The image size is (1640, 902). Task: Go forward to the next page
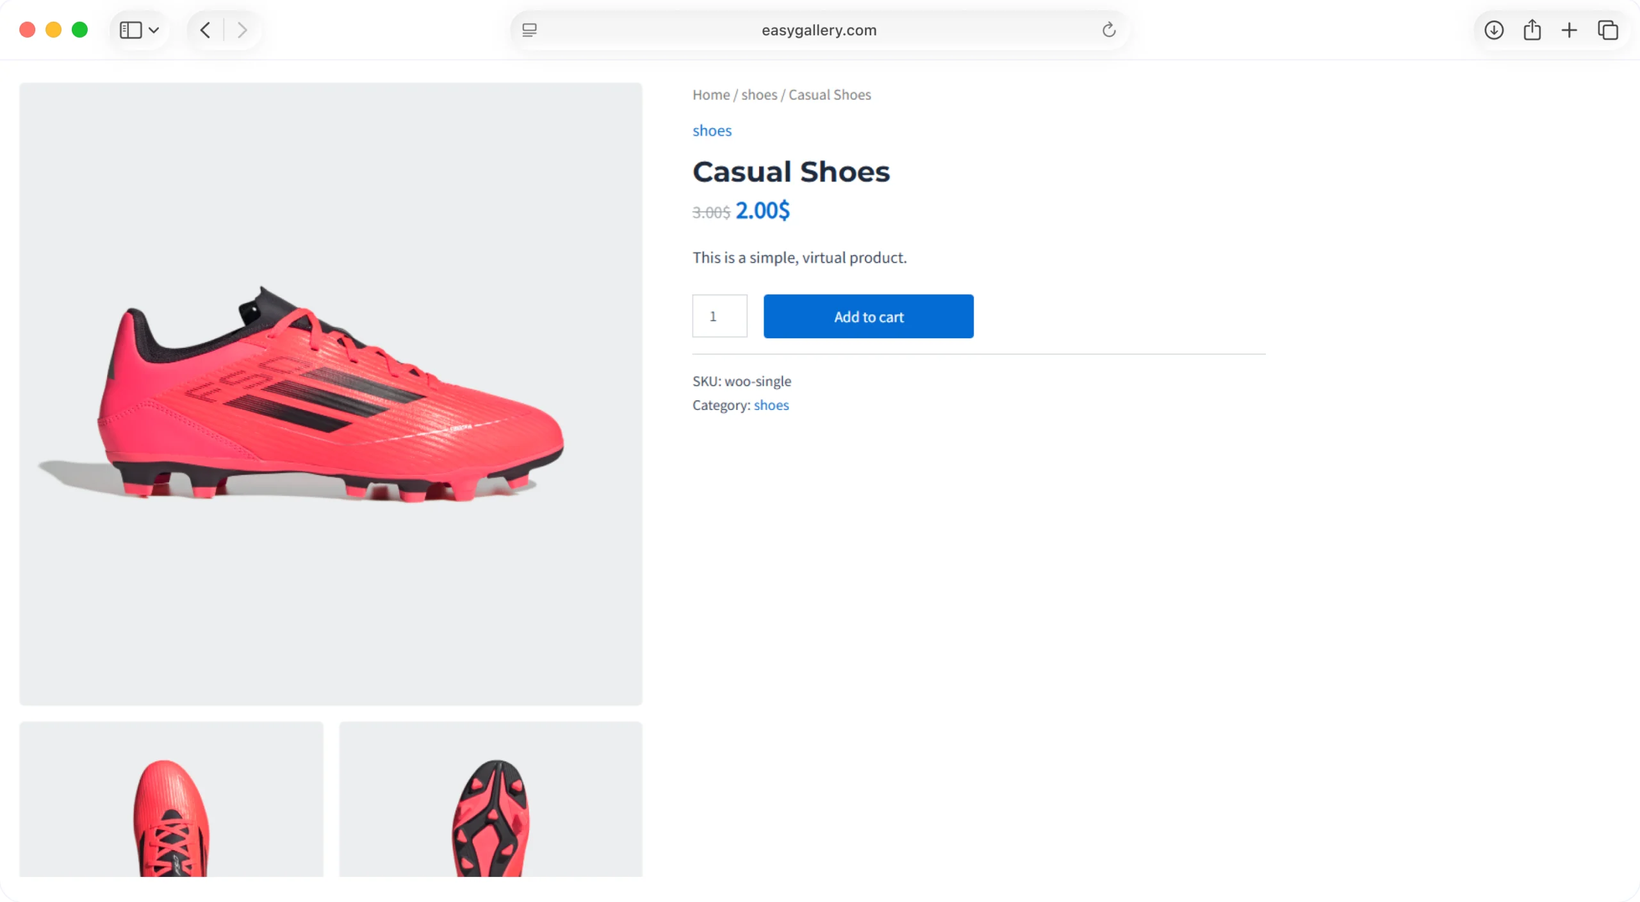pos(242,30)
